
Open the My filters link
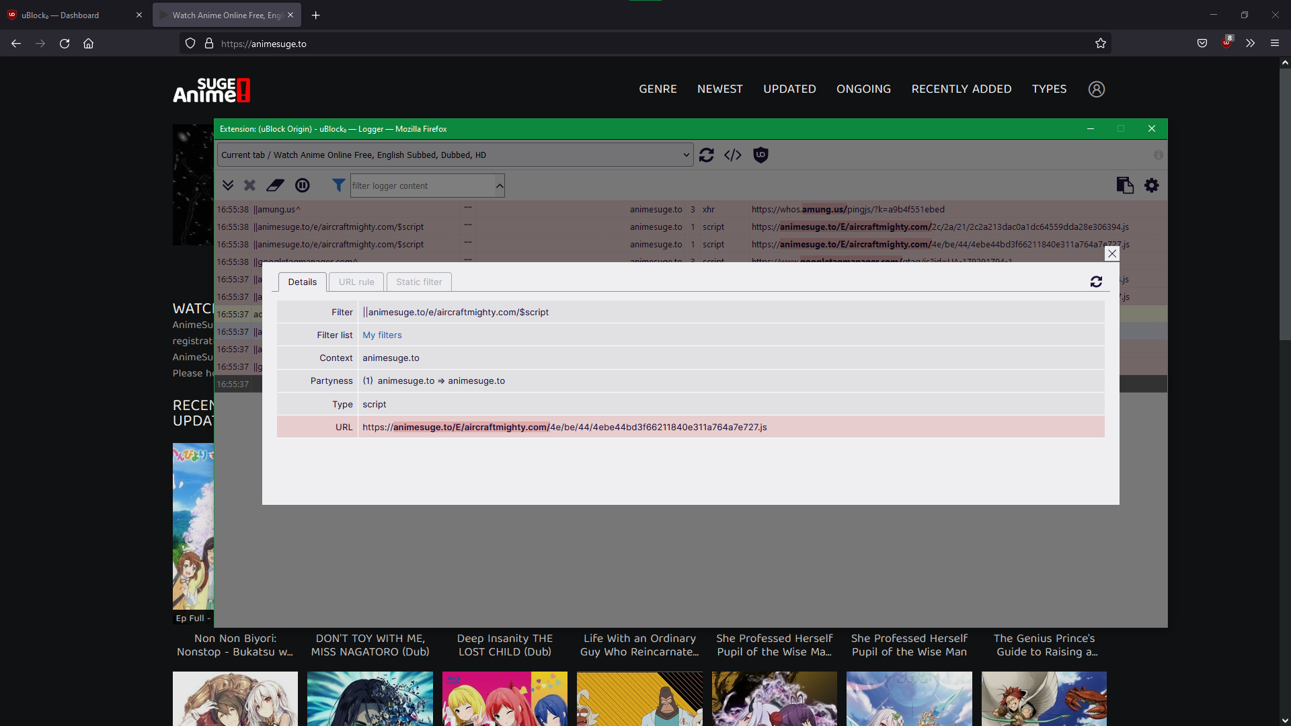click(382, 335)
